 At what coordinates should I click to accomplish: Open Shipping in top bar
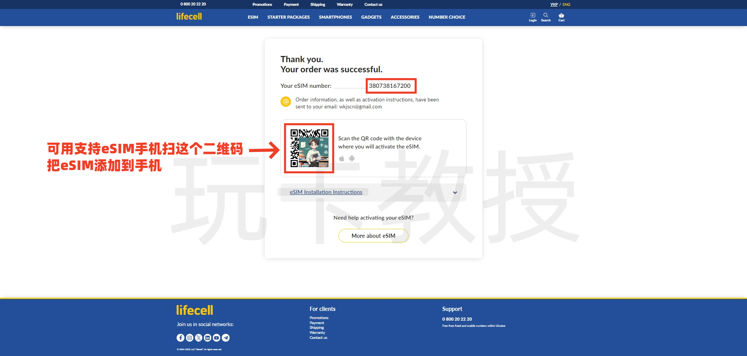point(317,5)
